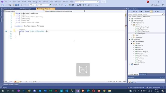The height and width of the screenshot is (93, 166).
Task: Toggle highlighted Sync with Active Document icon
Action: click(x=151, y=12)
